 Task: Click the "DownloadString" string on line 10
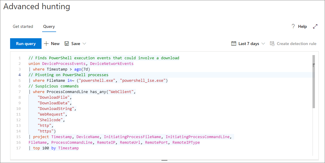pos(56,109)
